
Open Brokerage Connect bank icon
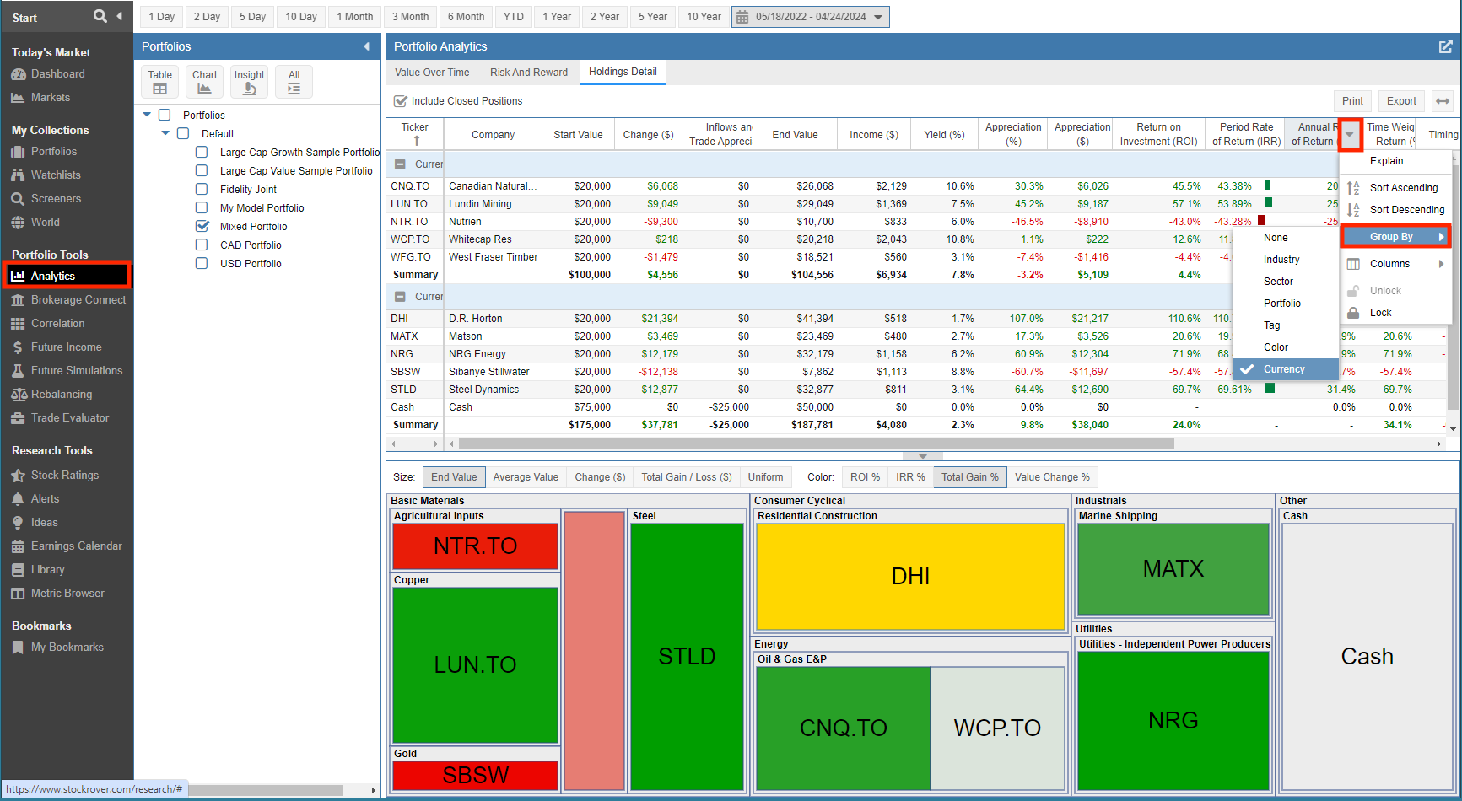point(18,300)
